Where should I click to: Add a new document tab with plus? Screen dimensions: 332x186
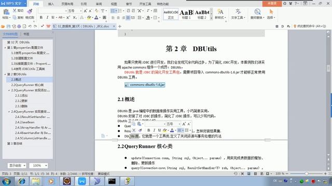tap(120, 26)
